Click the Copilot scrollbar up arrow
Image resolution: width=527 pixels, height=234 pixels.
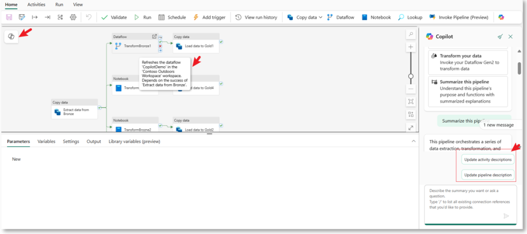coord(519,51)
